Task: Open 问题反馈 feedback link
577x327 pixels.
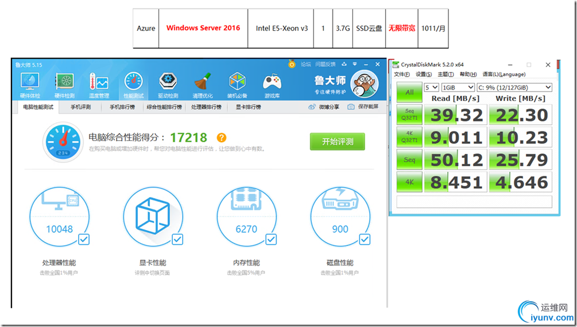Action: [x=326, y=64]
